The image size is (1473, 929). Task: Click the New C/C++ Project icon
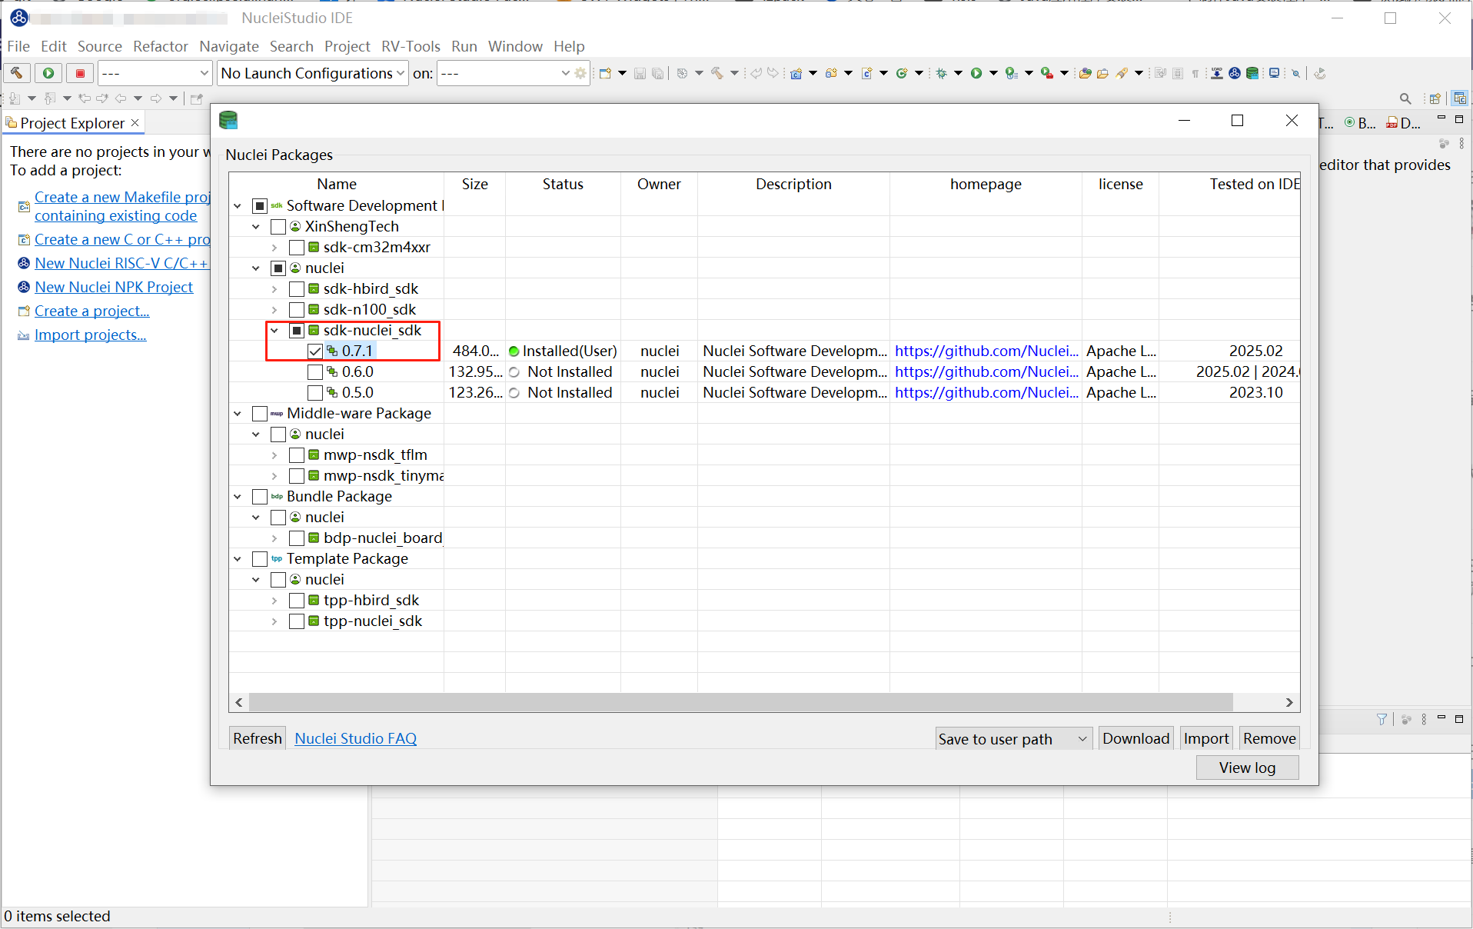(796, 73)
